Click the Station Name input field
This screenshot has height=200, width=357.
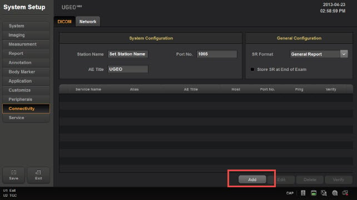coord(128,54)
